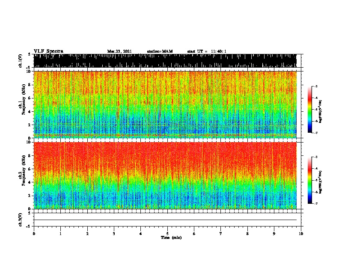Click the date 'Mar.23, 2021'
Screen dimensions: 339x262
tap(119, 51)
